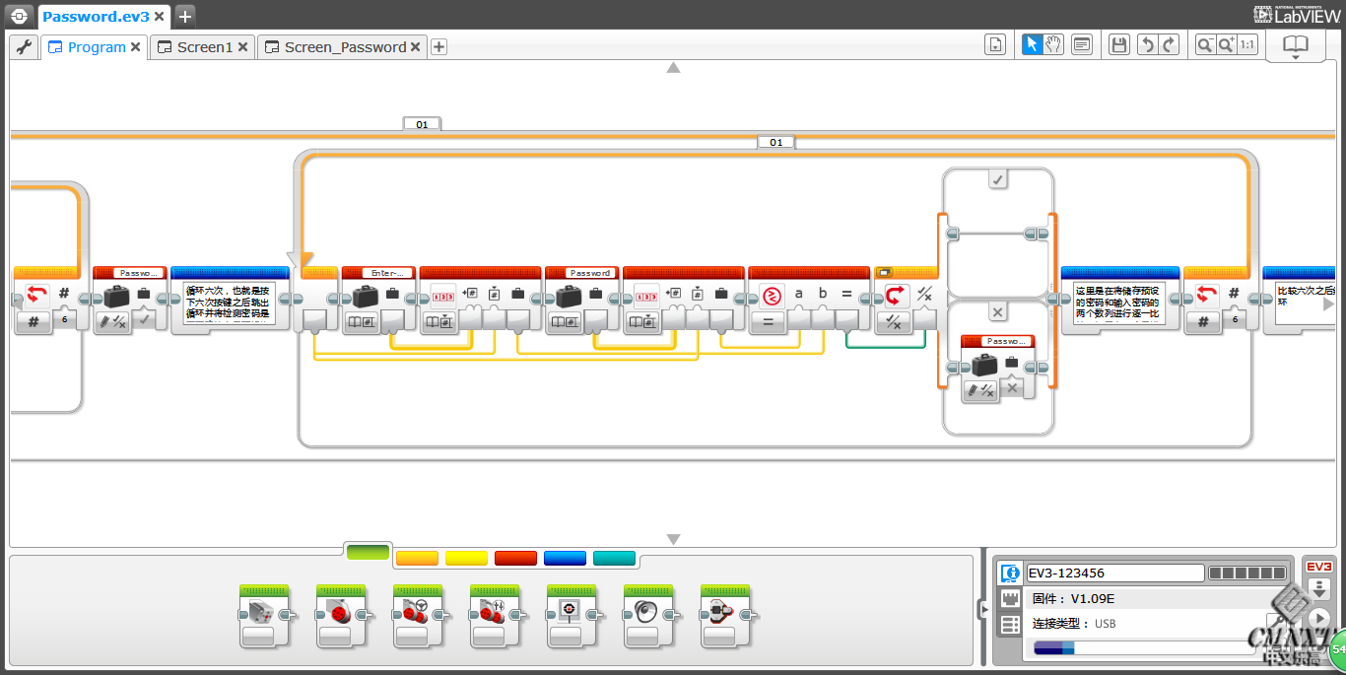The height and width of the screenshot is (675, 1346).
Task: Select the True case tab of switch
Action: point(998,180)
